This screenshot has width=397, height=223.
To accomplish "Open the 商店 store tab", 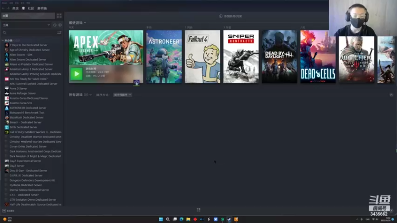I will click(15, 8).
